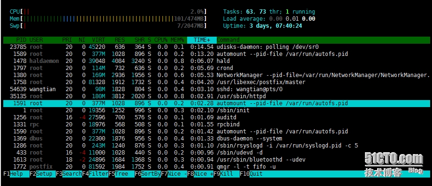
Task: Click user rpc in USER column
Action: coord(34,124)
